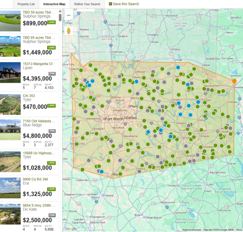Open the 7150 Old Valdasta listing link
The image size is (243, 232).
click(x=39, y=121)
